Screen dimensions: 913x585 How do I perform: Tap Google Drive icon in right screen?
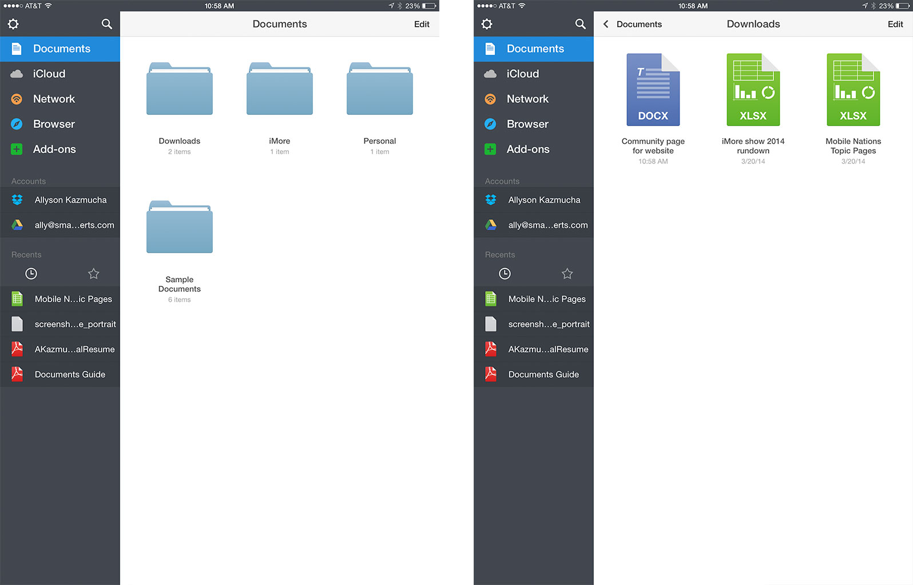[491, 225]
